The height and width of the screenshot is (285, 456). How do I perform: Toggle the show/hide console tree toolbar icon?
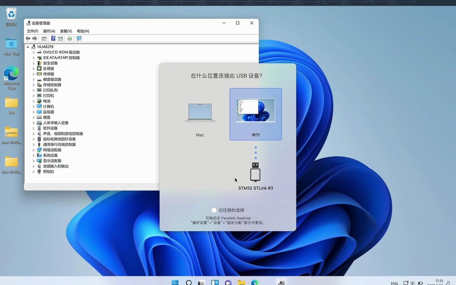tap(44, 38)
